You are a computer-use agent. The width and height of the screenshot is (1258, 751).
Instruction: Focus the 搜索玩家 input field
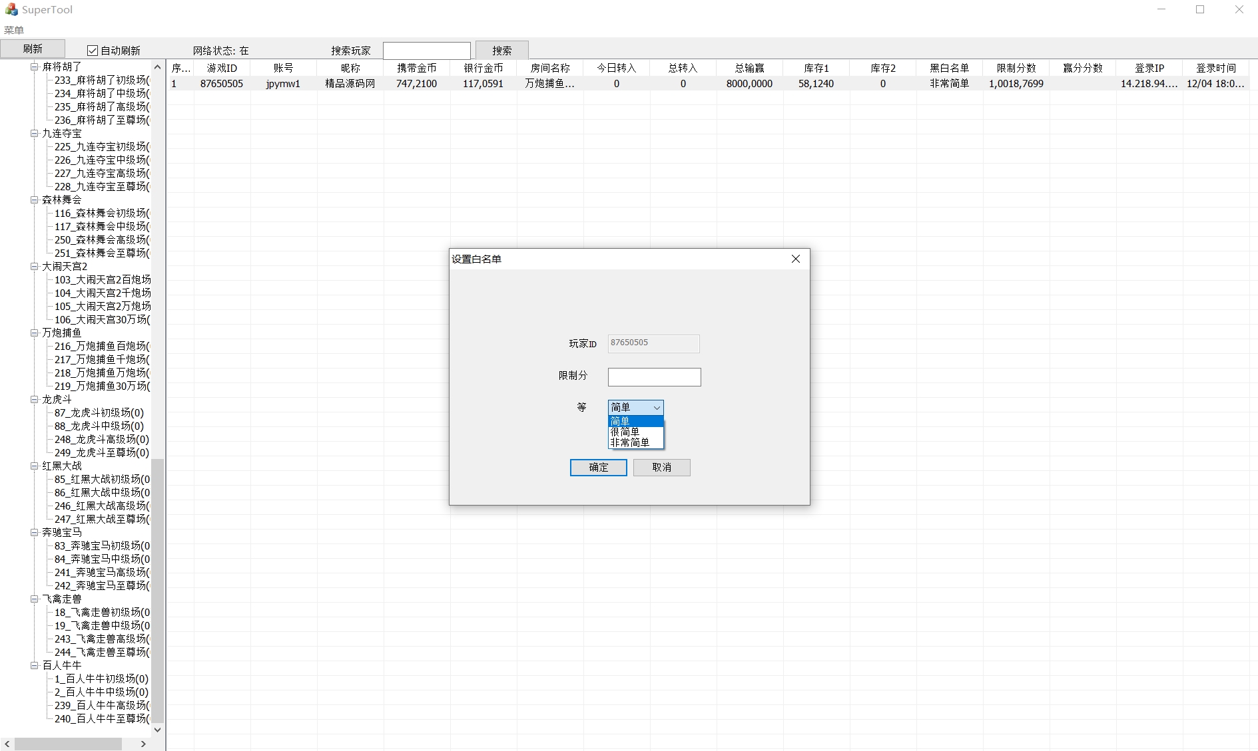click(426, 51)
